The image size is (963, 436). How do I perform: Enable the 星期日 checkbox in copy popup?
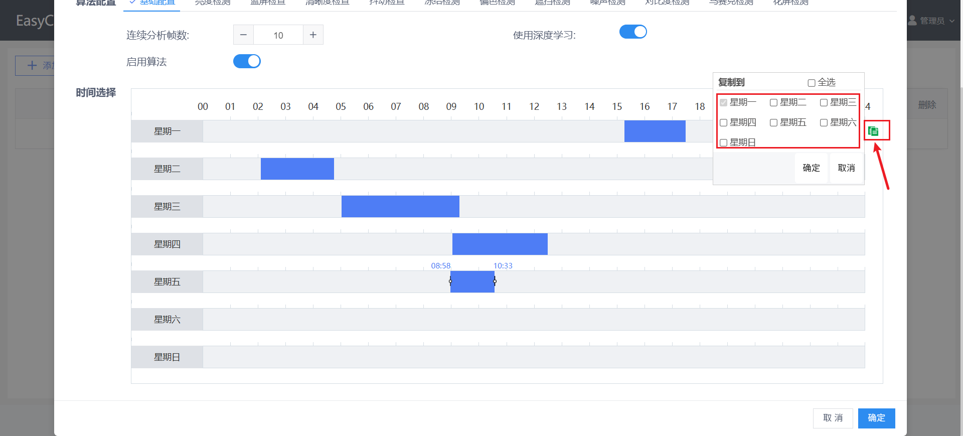[x=723, y=143]
